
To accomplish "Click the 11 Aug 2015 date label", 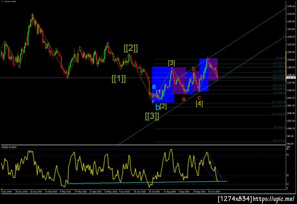I will tap(169, 192).
